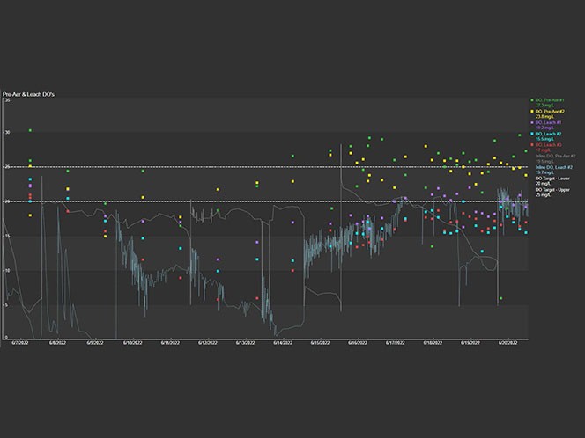Screen dimensions: 585x438
Task: Click the upper dashed target line at 25
Action: click(264, 167)
